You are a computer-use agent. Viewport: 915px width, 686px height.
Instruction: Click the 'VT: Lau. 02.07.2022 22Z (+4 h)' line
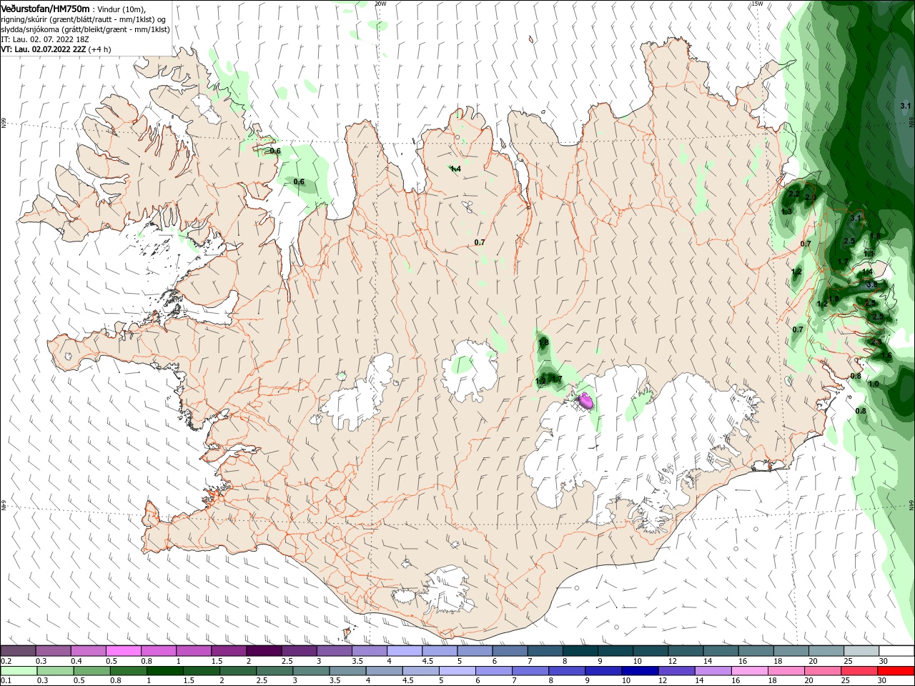(x=56, y=49)
